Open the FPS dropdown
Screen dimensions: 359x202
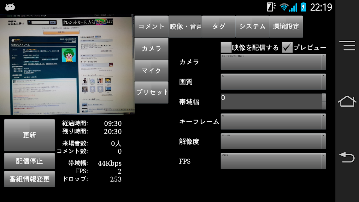pyautogui.click(x=274, y=161)
